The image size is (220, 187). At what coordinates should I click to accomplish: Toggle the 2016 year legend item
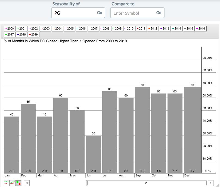click(201, 28)
